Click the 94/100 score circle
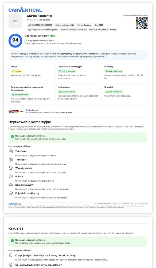 [15, 41]
